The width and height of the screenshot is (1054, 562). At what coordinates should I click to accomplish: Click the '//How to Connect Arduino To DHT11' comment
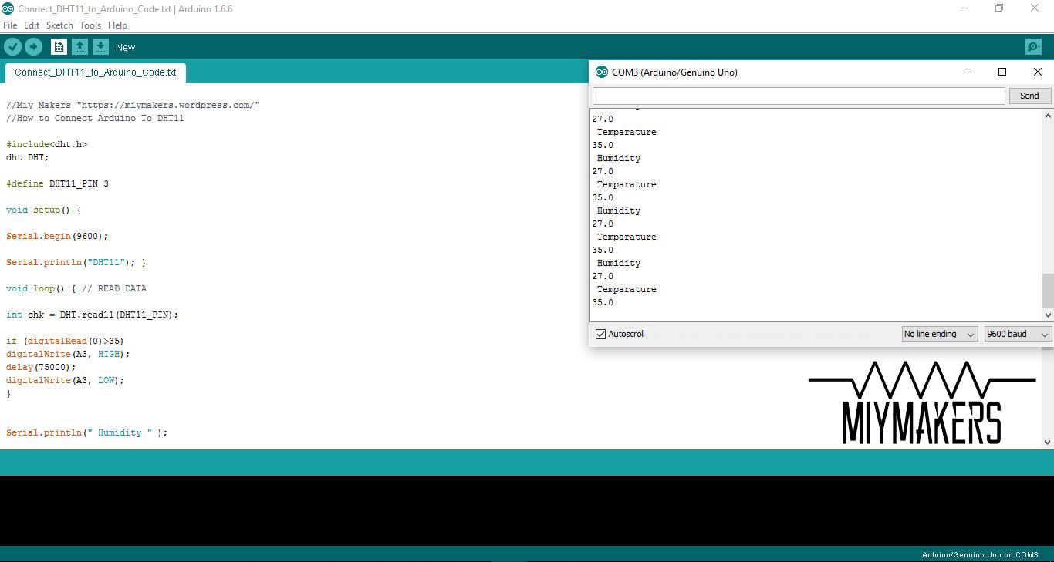[95, 119]
